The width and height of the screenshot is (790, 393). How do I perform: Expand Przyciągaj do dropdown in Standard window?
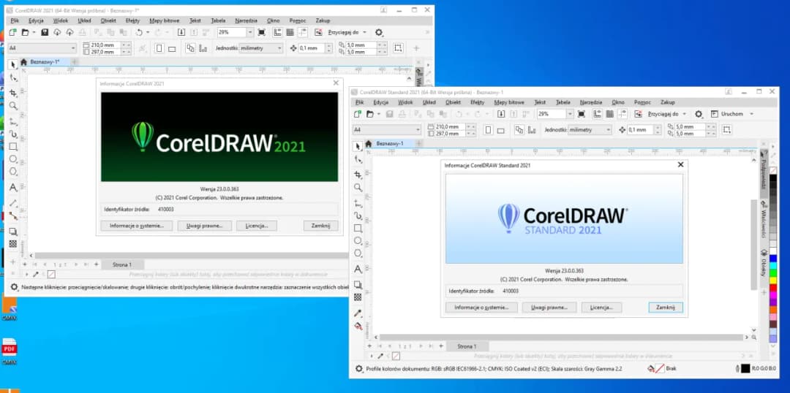[684, 114]
